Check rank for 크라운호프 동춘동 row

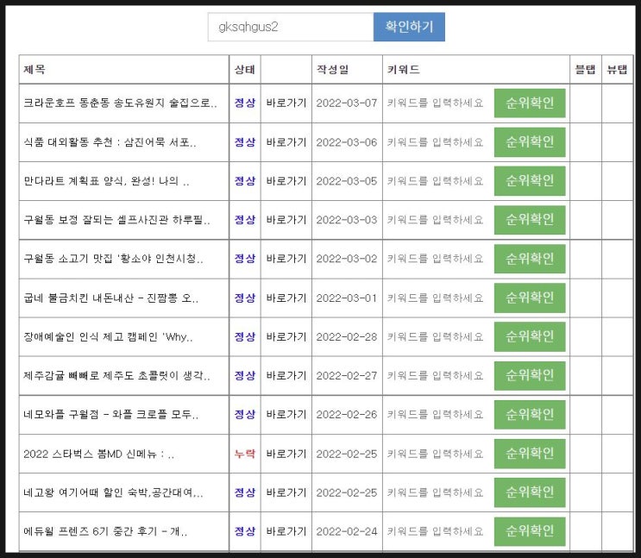tap(530, 103)
